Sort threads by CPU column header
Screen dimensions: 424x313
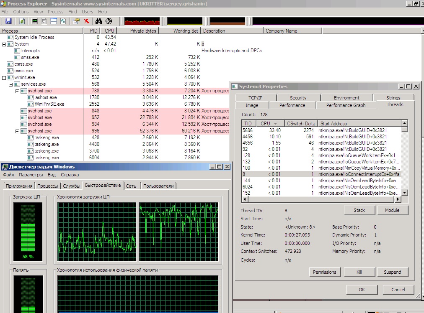pyautogui.click(x=268, y=123)
